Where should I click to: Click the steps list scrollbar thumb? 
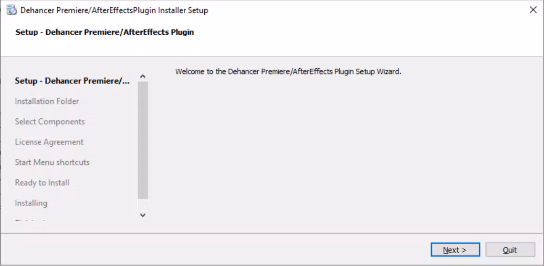(x=143, y=140)
